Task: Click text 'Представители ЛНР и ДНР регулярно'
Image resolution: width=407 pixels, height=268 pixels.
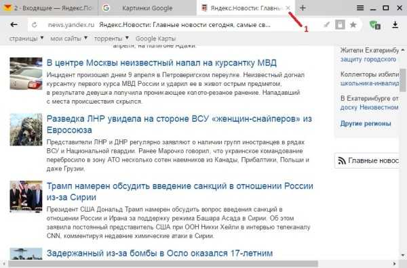Action: click(103, 142)
